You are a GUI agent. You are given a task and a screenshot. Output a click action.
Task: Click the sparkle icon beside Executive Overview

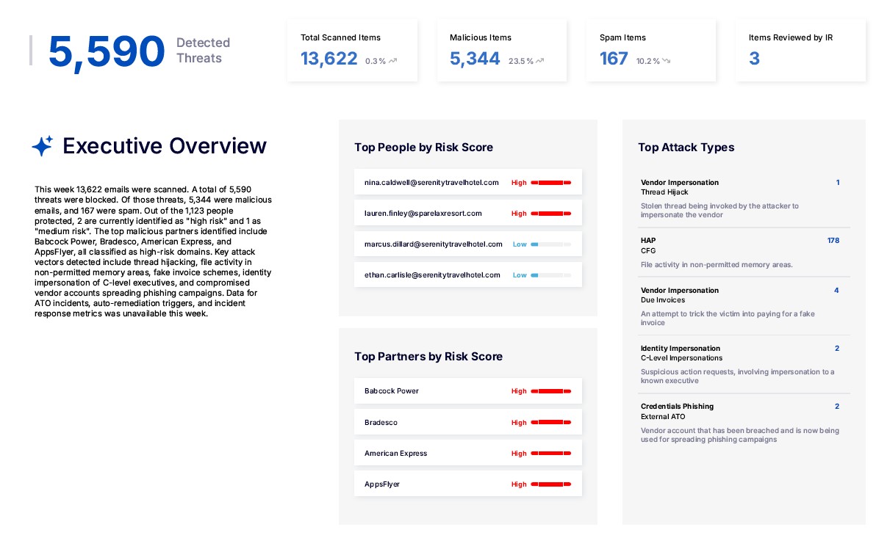(43, 146)
